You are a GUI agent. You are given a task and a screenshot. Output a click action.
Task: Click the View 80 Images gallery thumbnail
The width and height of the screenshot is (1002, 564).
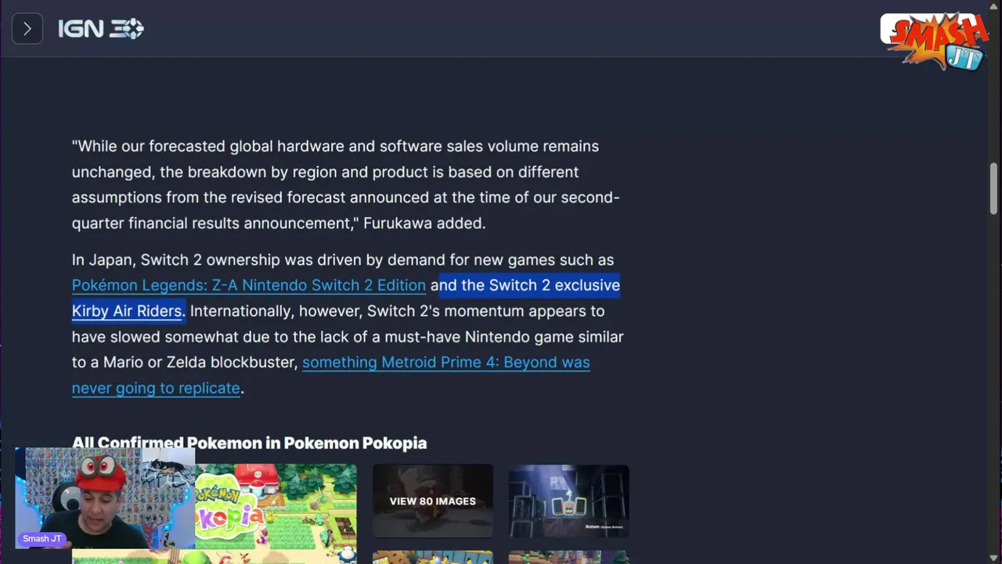[433, 501]
